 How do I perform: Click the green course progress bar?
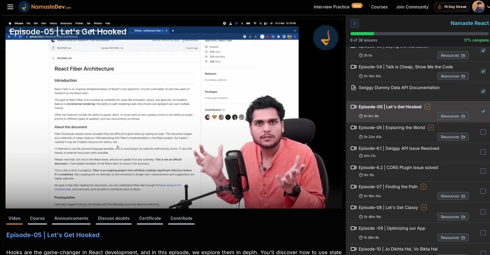[x=362, y=34]
